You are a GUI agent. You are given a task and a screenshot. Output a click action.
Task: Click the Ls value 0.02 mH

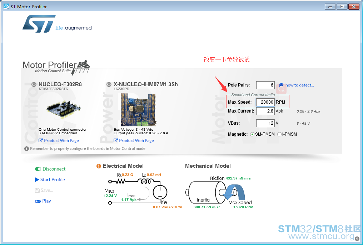[x=154, y=174]
